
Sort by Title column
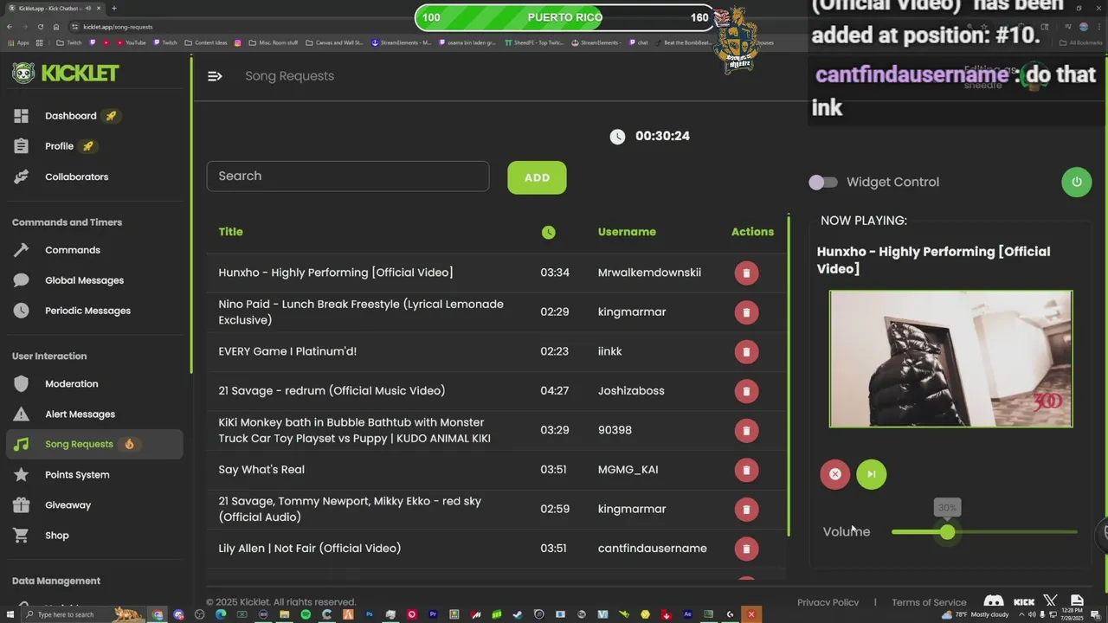230,232
